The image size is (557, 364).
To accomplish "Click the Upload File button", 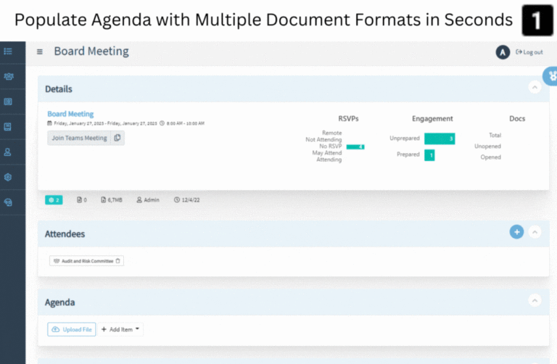I will click(x=72, y=329).
